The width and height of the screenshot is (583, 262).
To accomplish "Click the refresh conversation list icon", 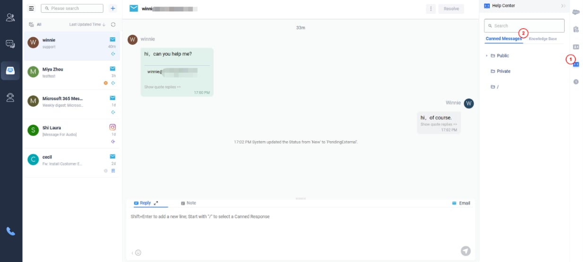I will [x=113, y=25].
